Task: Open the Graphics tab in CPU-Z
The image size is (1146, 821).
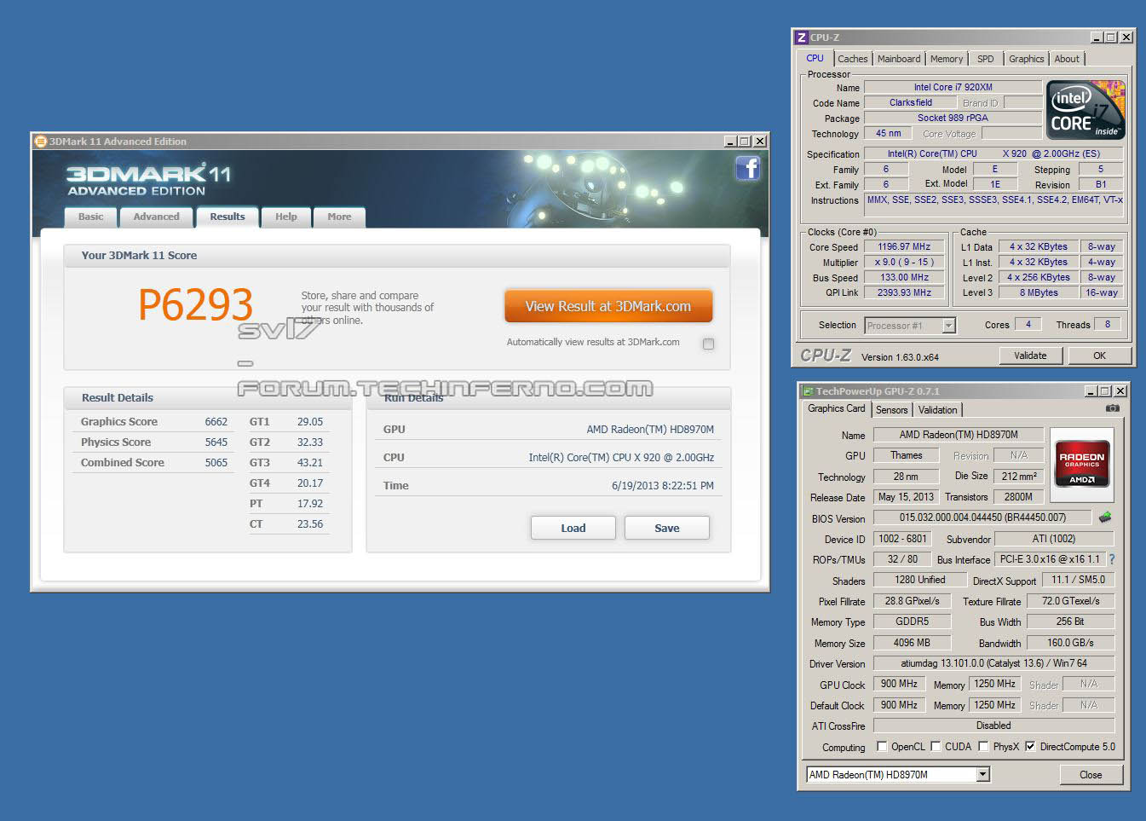Action: (x=1026, y=59)
